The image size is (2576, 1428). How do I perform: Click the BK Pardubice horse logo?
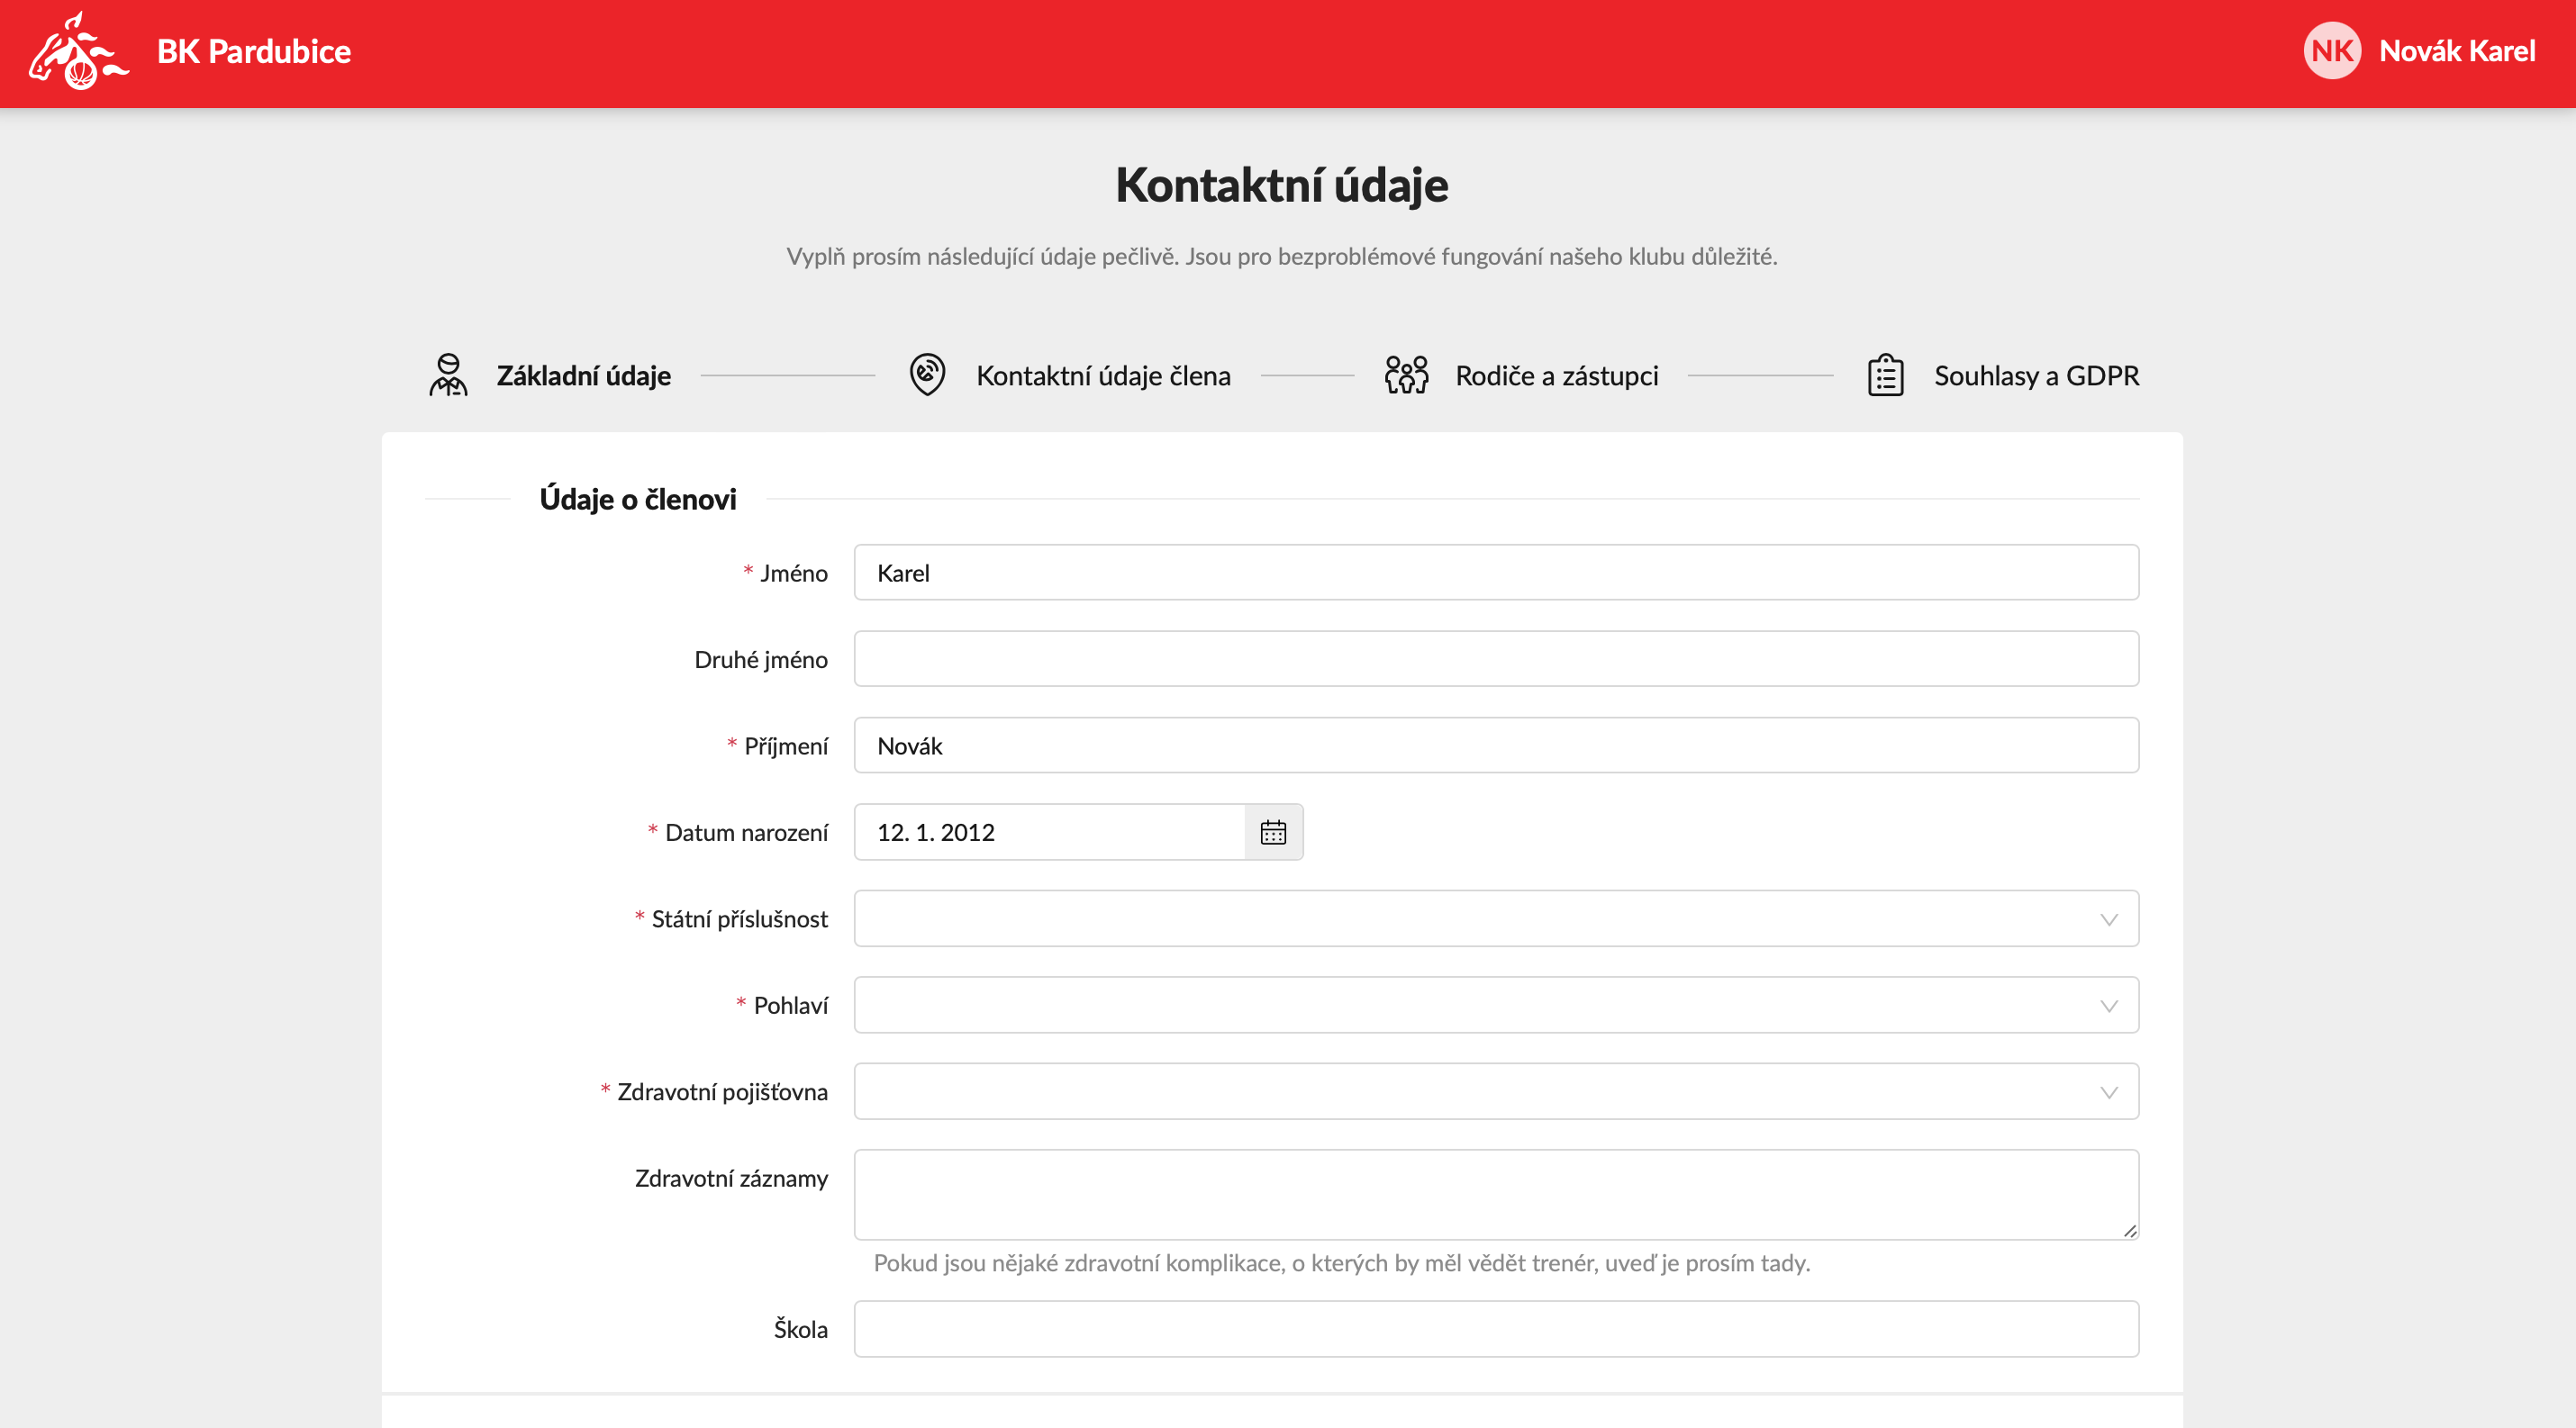click(79, 51)
